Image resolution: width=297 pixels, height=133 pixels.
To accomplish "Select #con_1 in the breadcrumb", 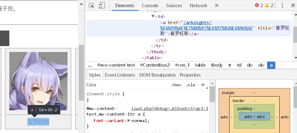I will [x=182, y=65].
